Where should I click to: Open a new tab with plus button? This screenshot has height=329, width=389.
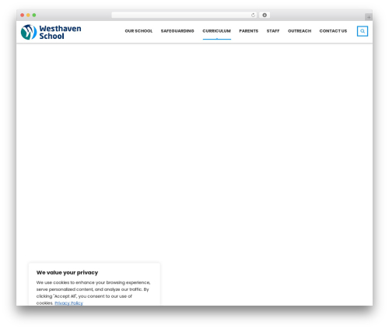tap(369, 17)
